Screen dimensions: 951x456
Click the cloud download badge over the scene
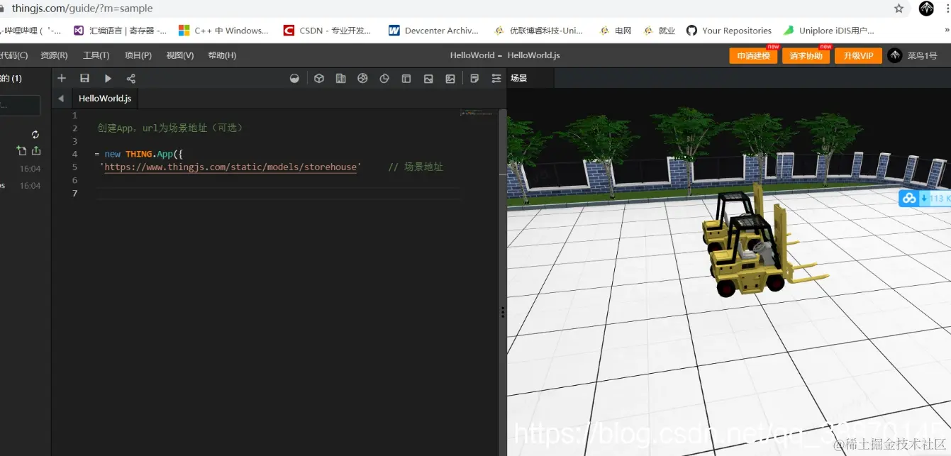(925, 199)
